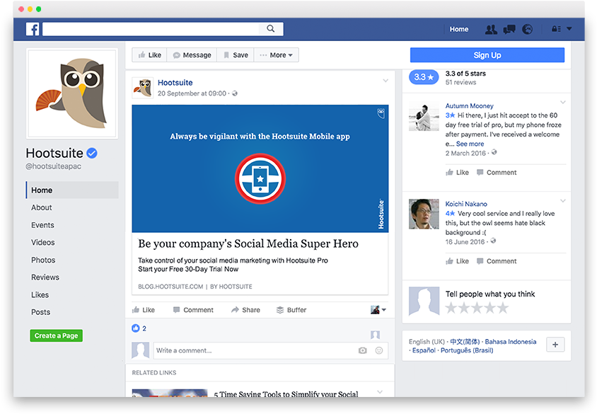Select Photos in the left sidebar

coord(43,260)
